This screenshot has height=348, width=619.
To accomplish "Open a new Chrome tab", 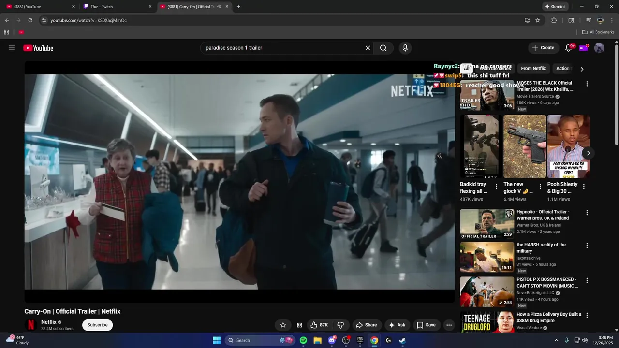I will (238, 7).
